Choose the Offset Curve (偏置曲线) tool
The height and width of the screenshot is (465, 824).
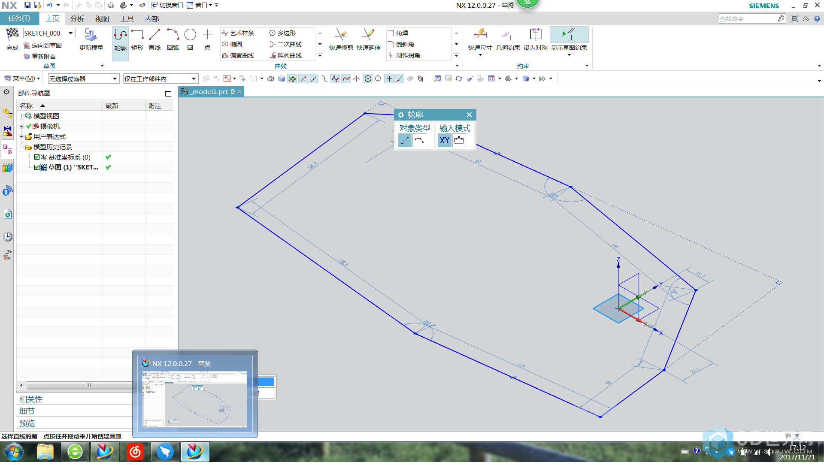tap(238, 55)
